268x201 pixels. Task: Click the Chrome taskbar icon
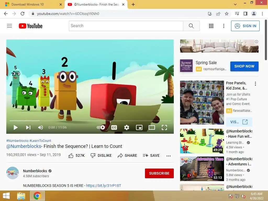[37, 196]
